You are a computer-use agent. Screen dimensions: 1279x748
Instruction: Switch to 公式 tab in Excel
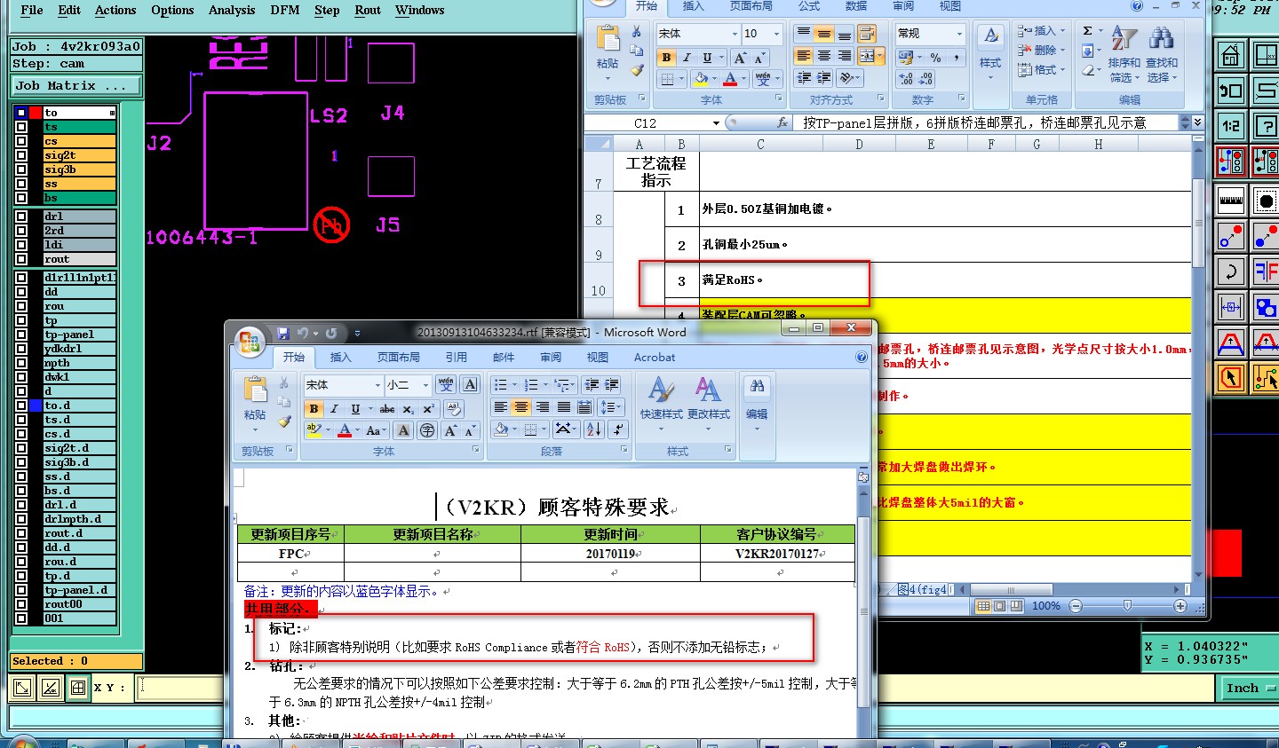point(809,6)
